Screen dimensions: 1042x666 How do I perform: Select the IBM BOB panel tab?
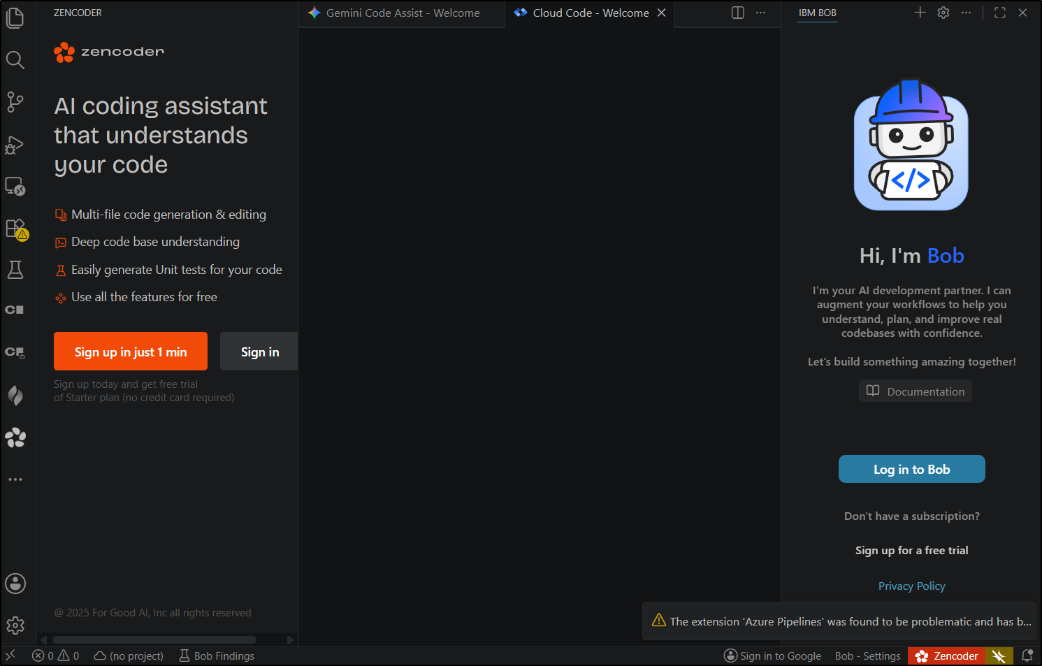818,13
